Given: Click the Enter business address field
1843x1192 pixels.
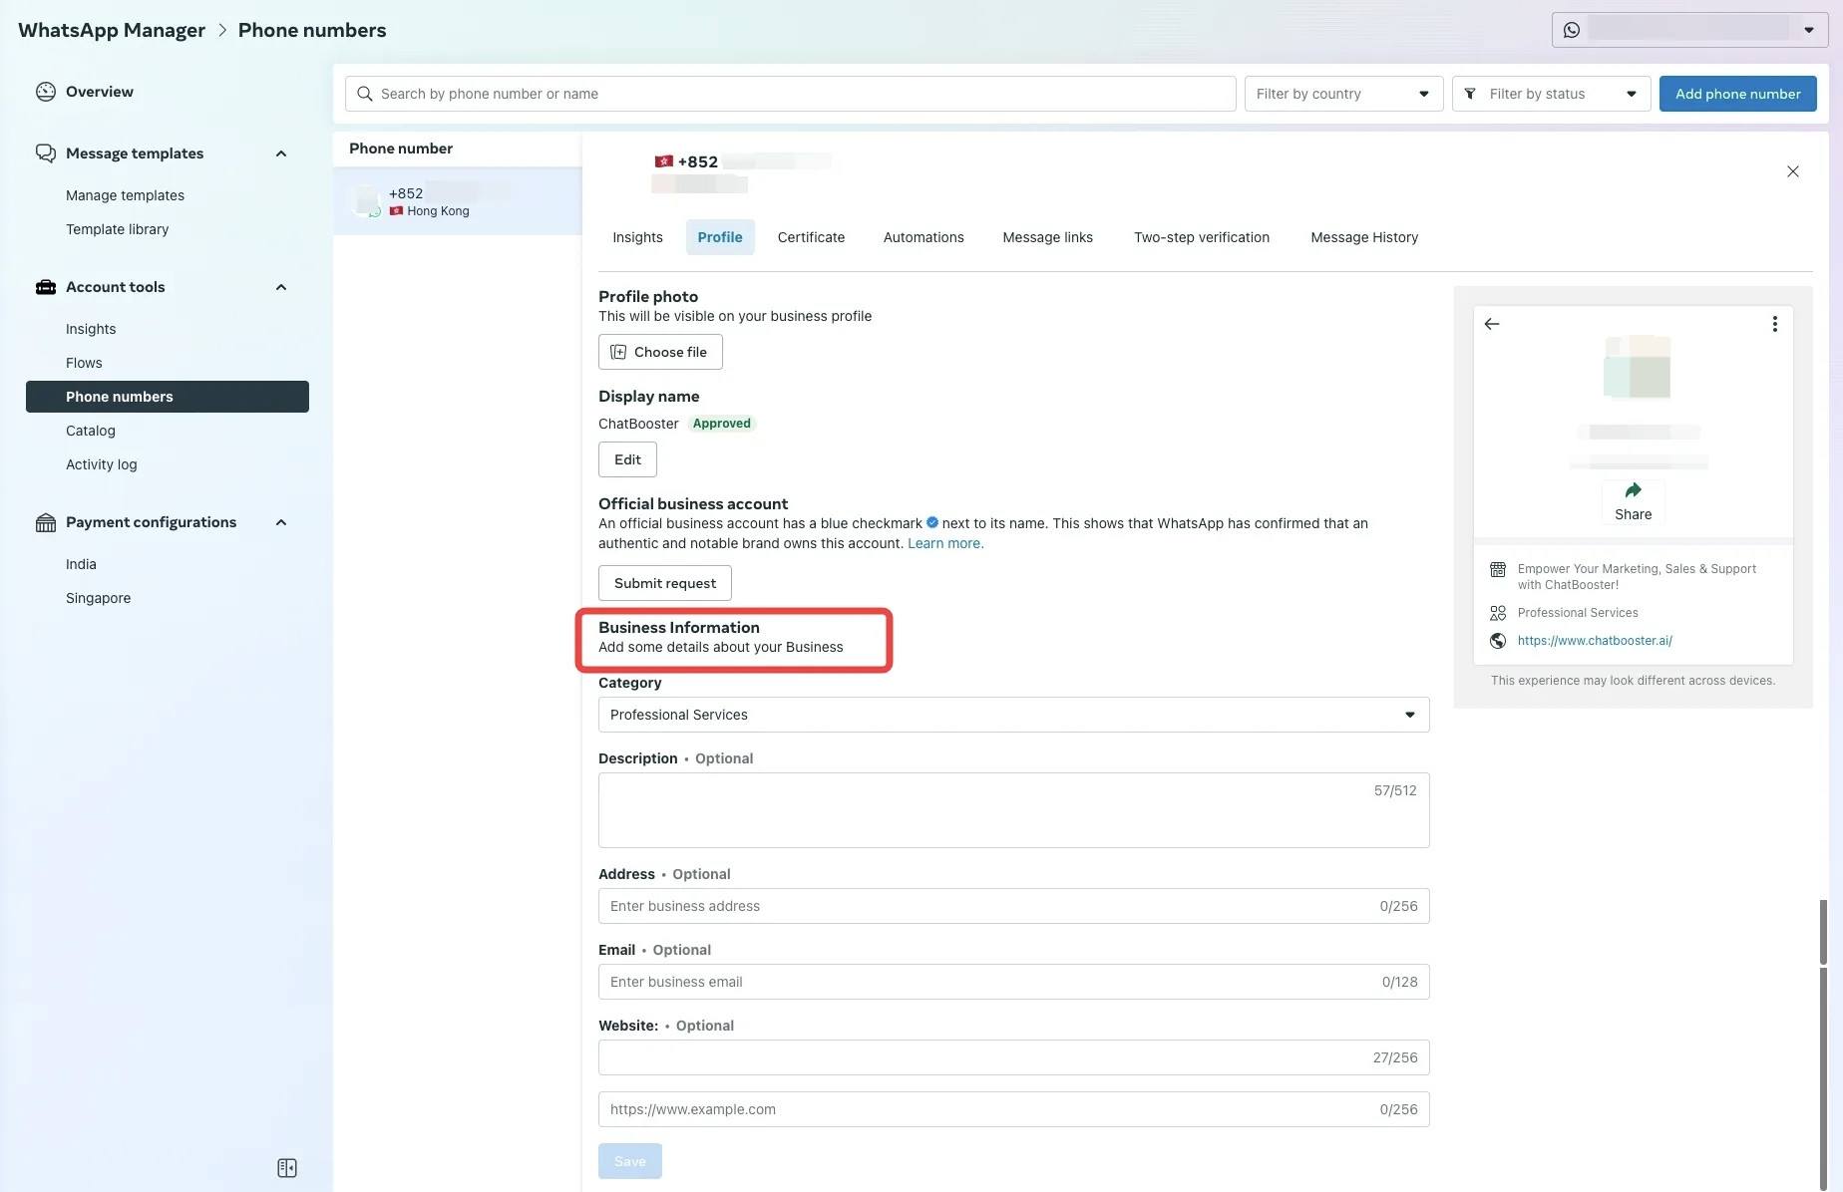Looking at the screenshot, I should (1013, 906).
